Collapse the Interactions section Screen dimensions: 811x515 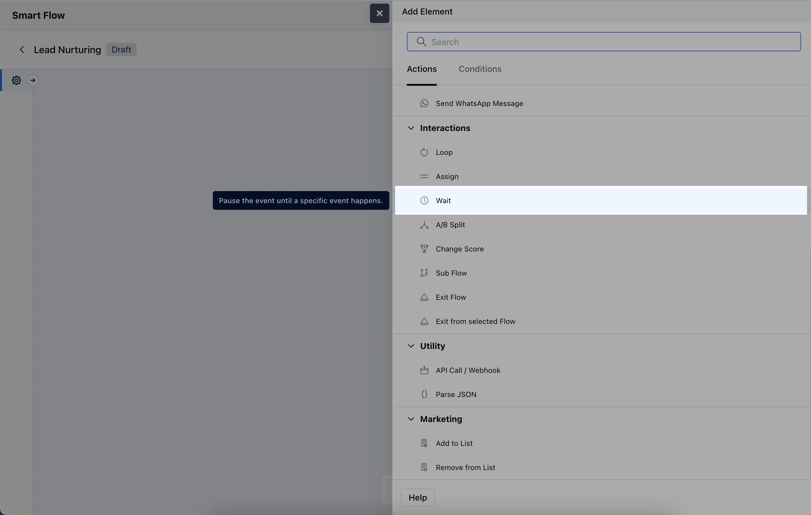(411, 128)
